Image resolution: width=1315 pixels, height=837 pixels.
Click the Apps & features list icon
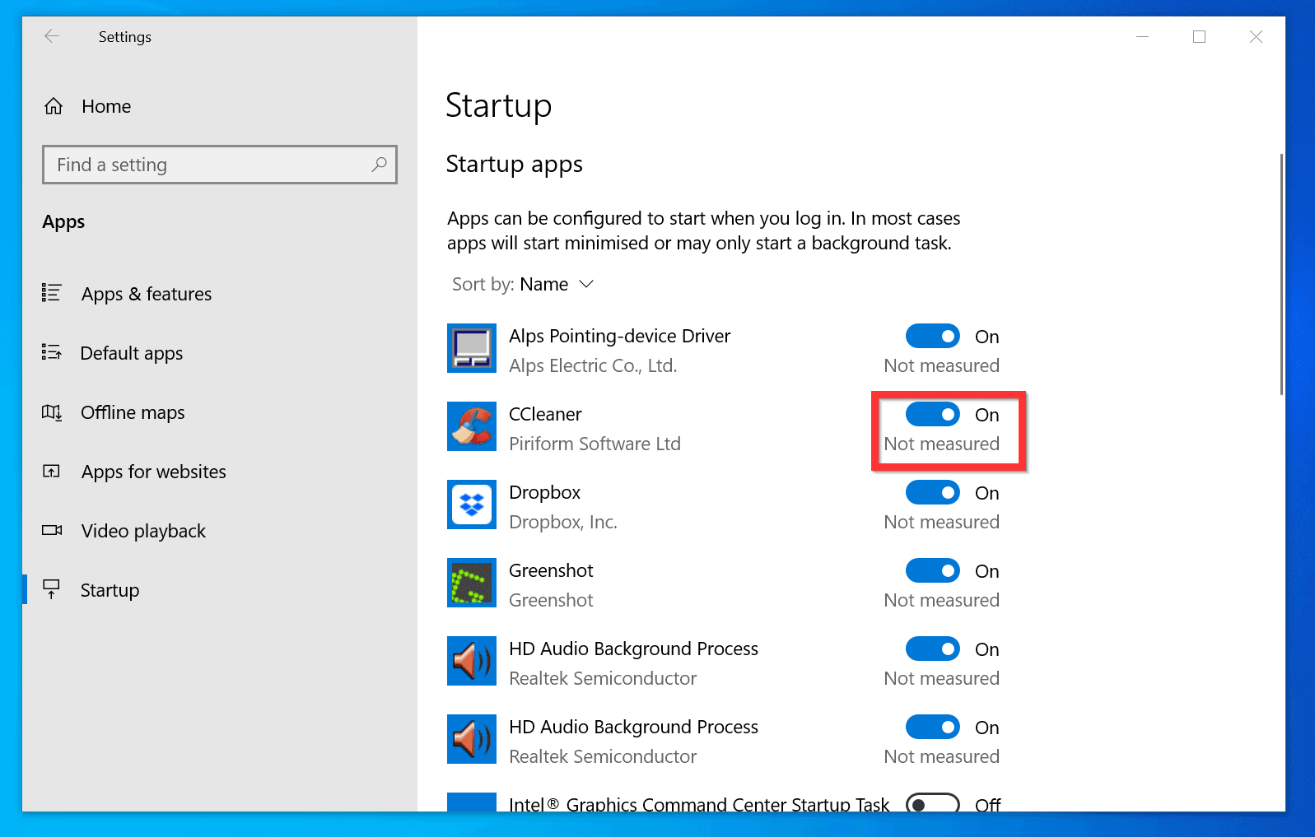51,293
